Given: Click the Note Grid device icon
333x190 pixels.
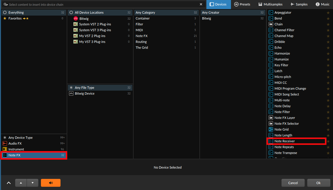Looking at the screenshot, I should 271,129.
